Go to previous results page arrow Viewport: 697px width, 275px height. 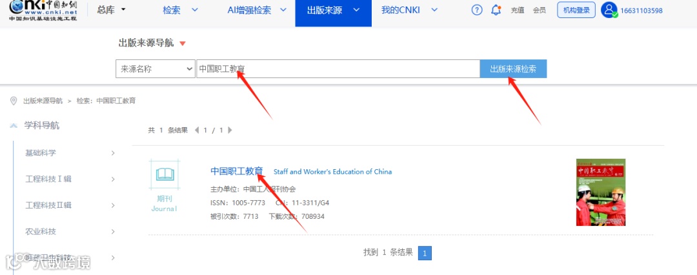(196, 130)
